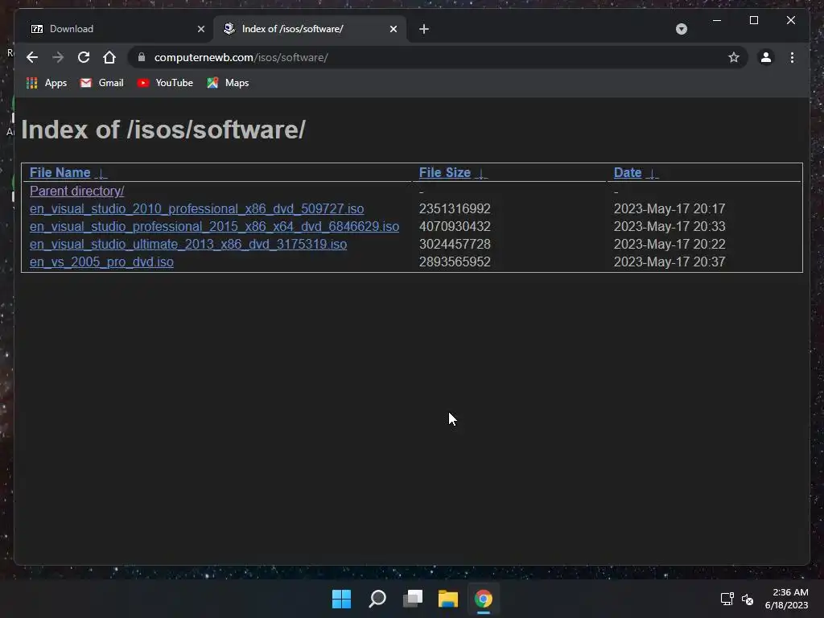Reload the current page
Image resolution: width=824 pixels, height=618 pixels.
pos(84,57)
